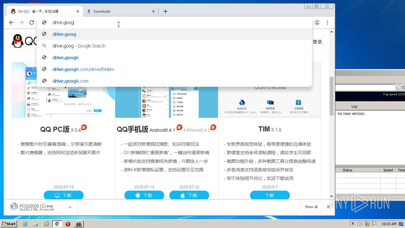Open Chrome three-dot menu
The height and width of the screenshot is (228, 405).
tap(327, 22)
